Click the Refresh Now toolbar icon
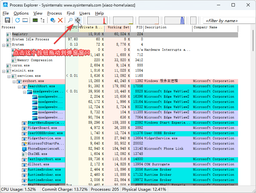 18,20
